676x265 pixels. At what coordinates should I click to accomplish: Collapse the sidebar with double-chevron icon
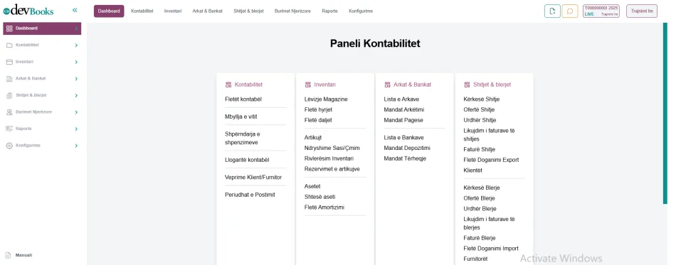[x=75, y=10]
